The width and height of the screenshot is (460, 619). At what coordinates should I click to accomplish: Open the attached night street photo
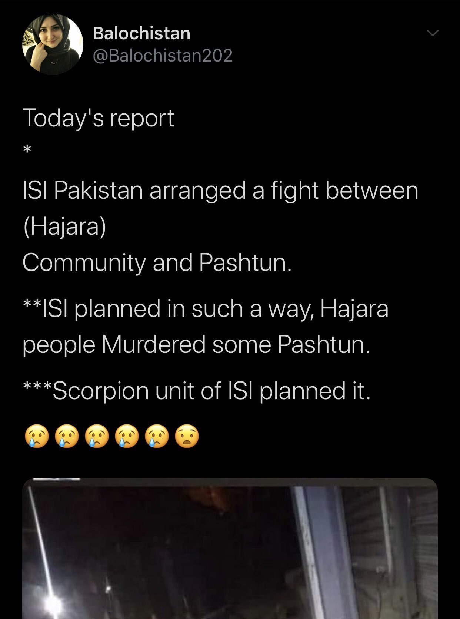tap(230, 548)
